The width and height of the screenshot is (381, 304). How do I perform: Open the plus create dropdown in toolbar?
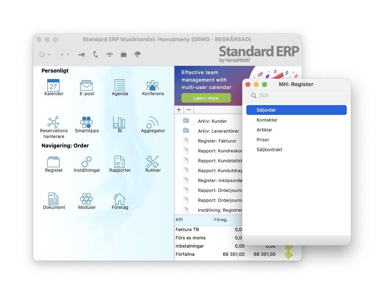65,54
